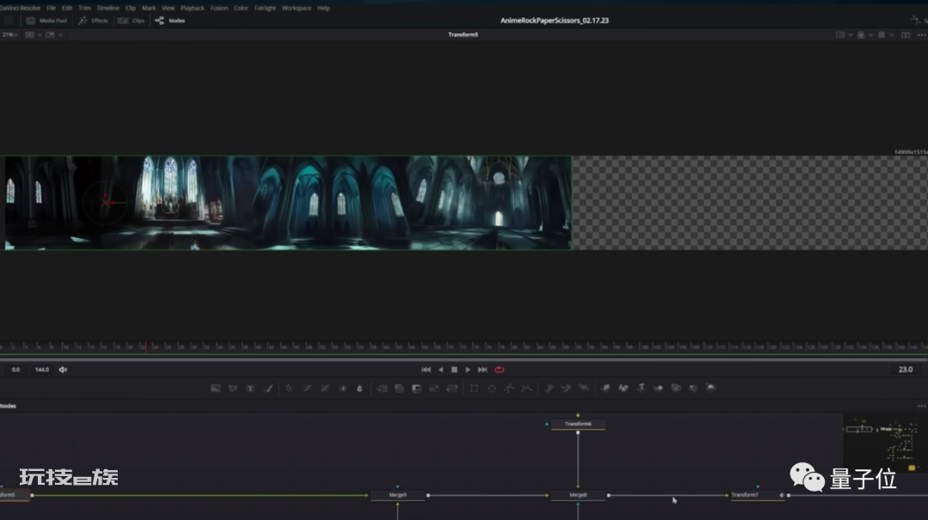The height and width of the screenshot is (520, 928).
Task: Add a Matte Control node
Action: (417, 388)
